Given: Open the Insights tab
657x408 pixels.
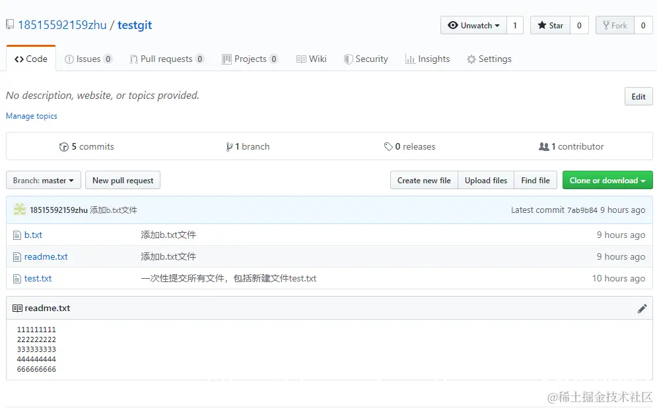Looking at the screenshot, I should (427, 59).
